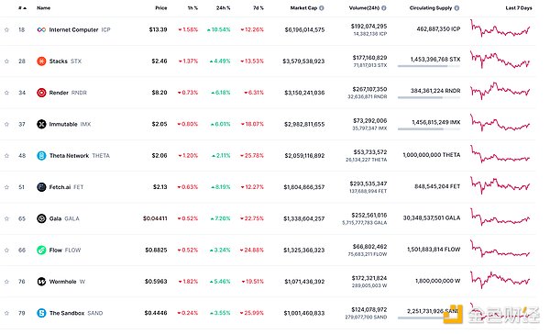Sort by Name column header
Image resolution: width=550 pixels, height=334 pixels.
click(x=43, y=7)
